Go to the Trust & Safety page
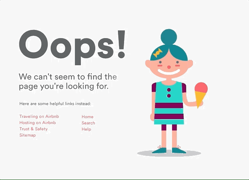 pos(33,129)
